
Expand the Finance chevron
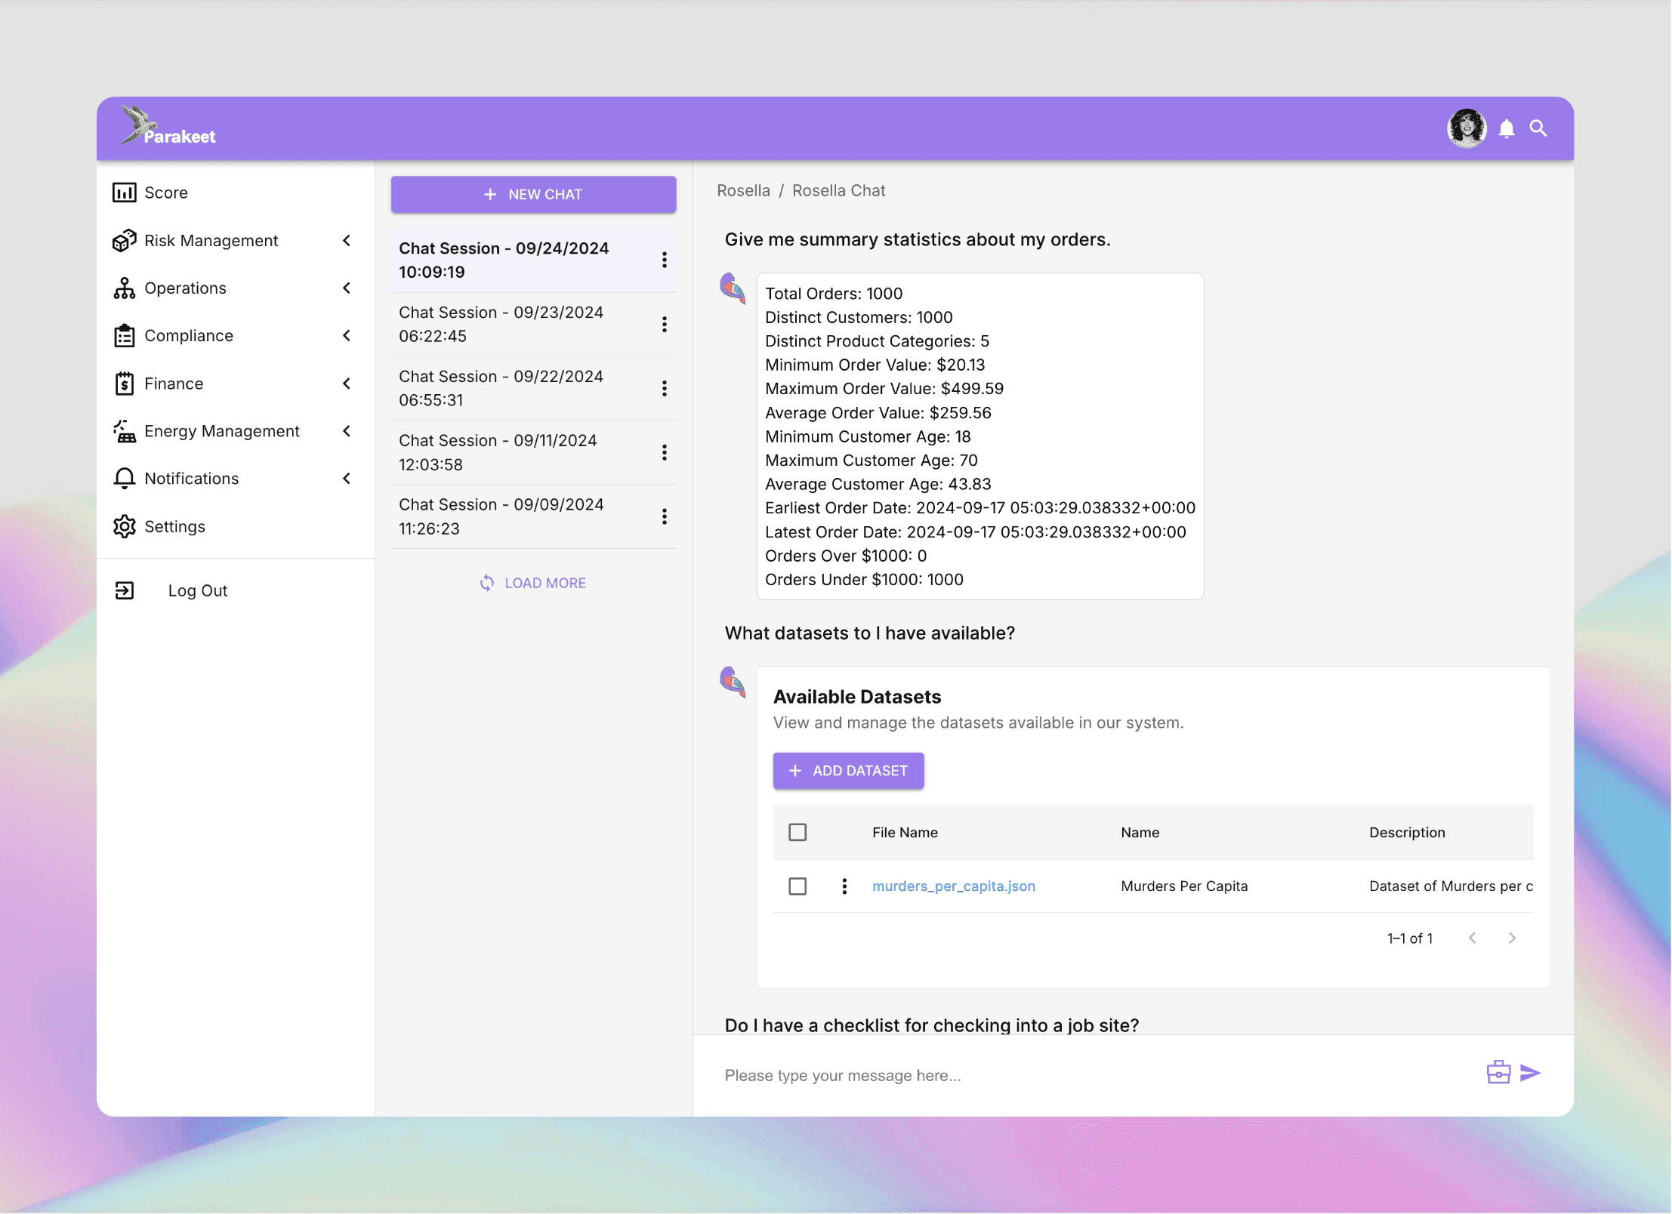click(347, 384)
